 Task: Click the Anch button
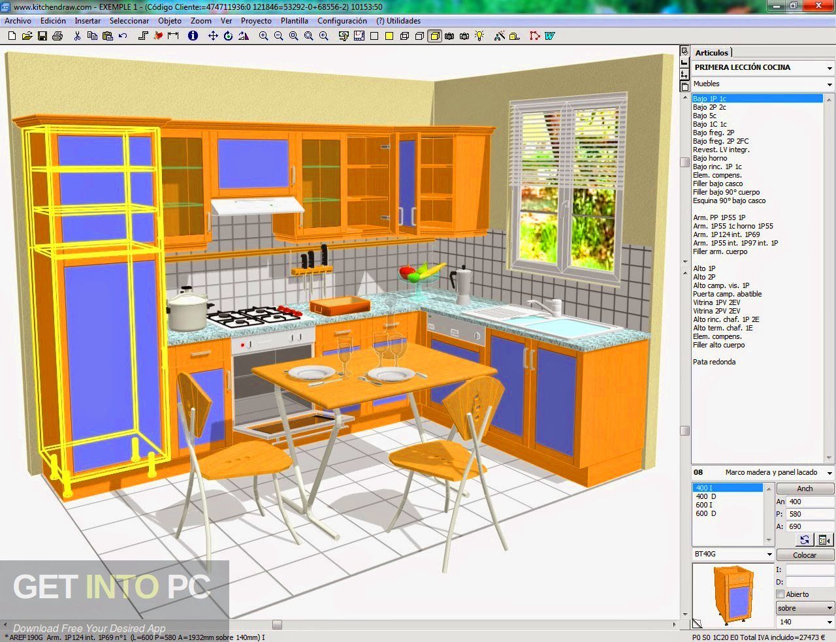coord(805,489)
